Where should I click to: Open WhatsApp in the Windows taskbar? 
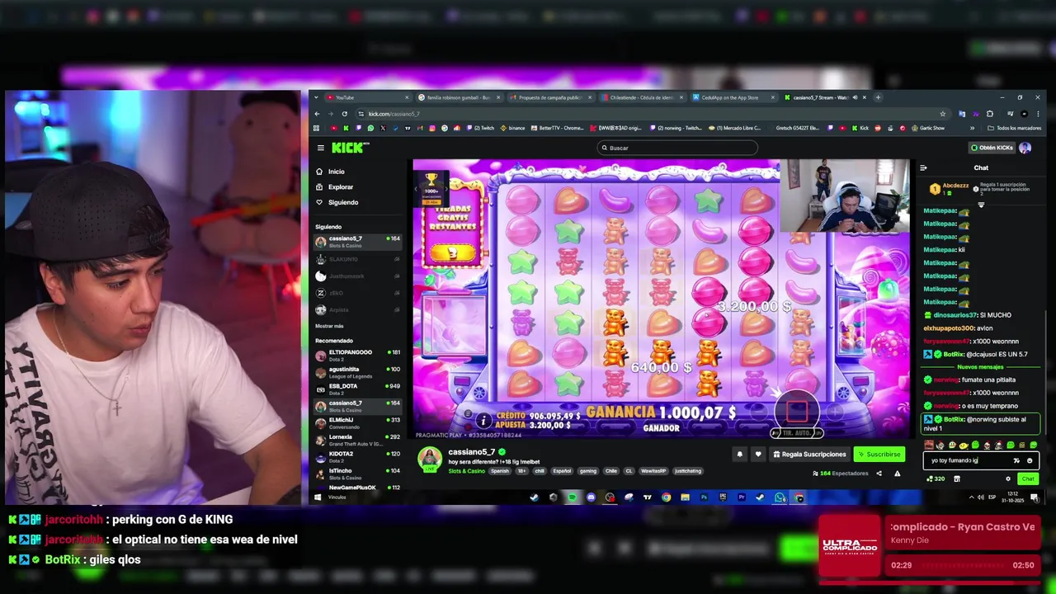(x=780, y=497)
